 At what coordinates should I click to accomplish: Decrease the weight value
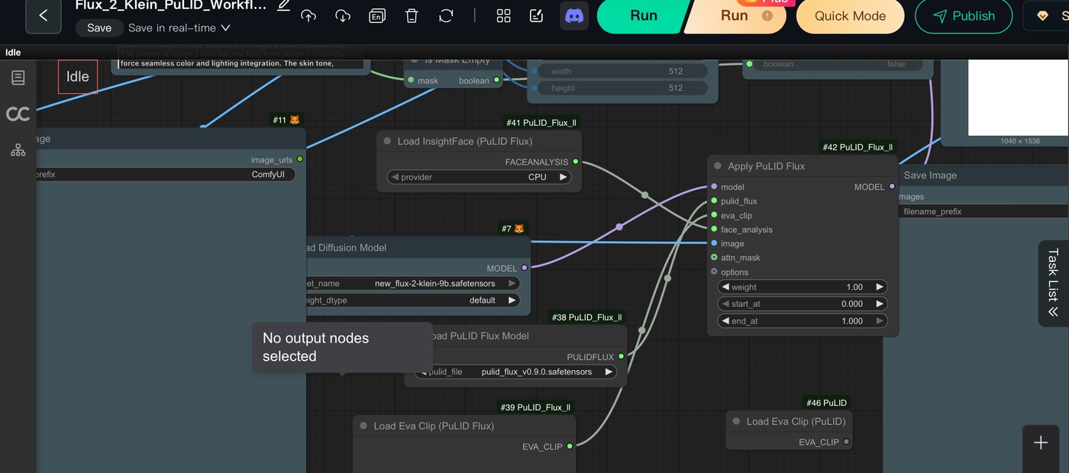pyautogui.click(x=725, y=287)
